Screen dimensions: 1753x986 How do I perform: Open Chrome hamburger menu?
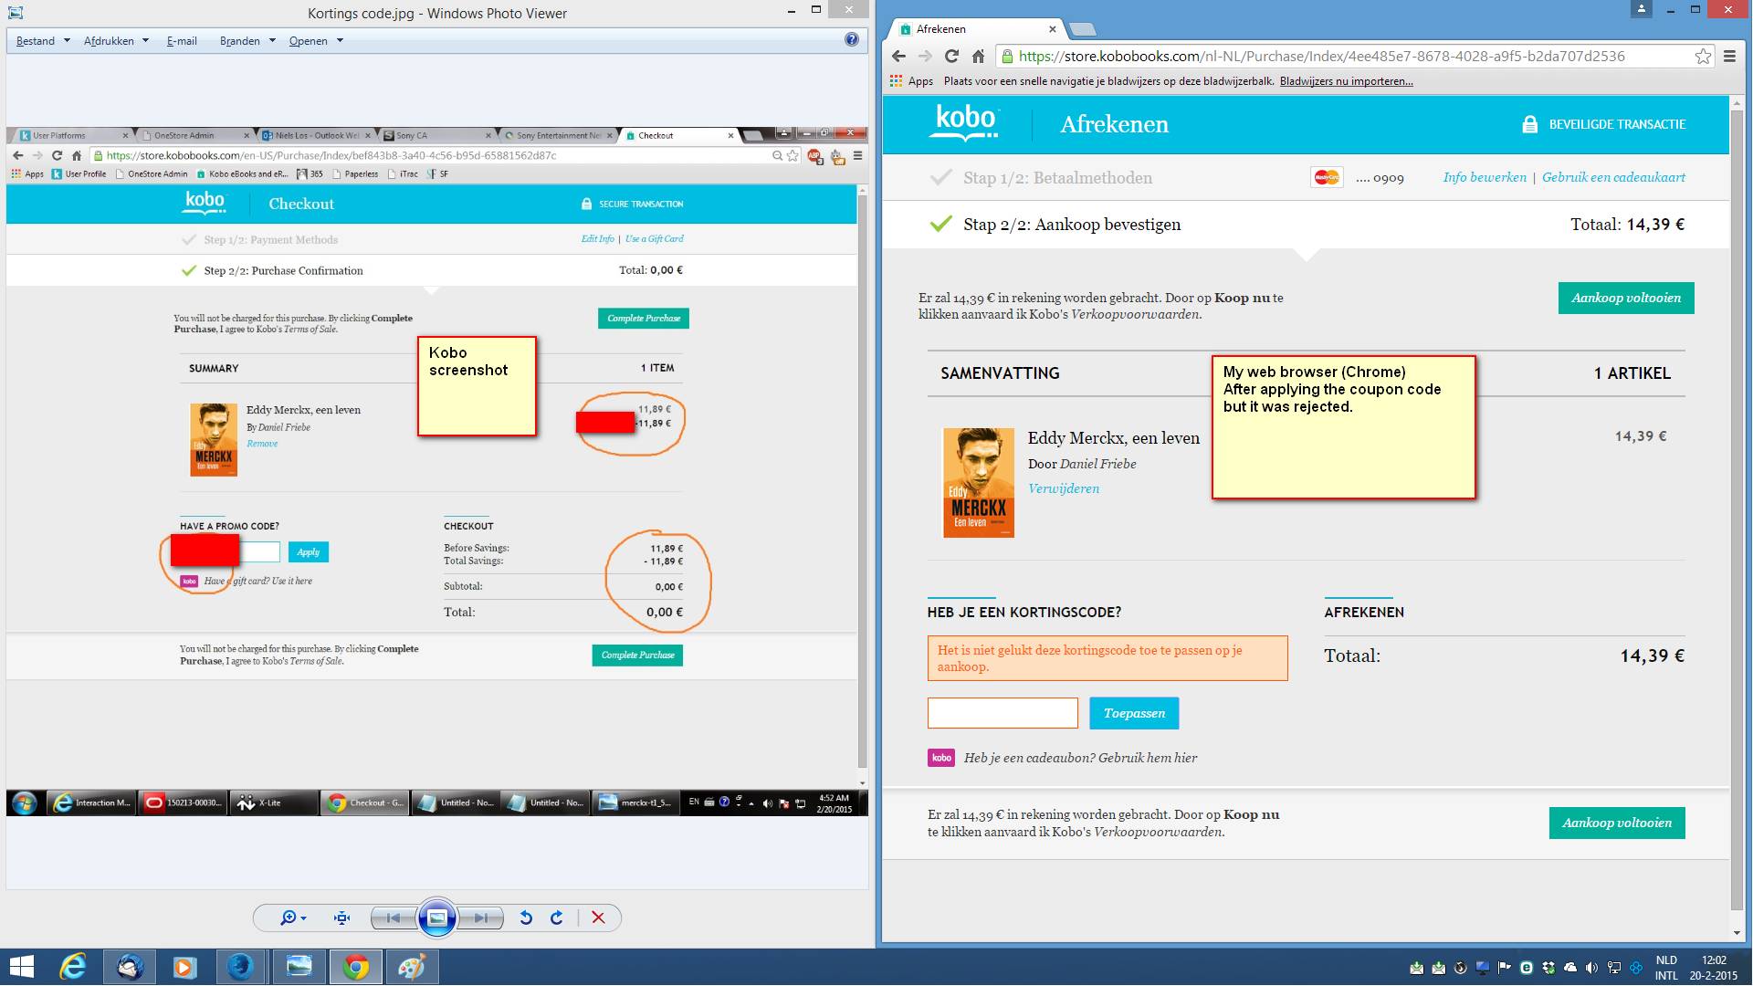point(1729,57)
